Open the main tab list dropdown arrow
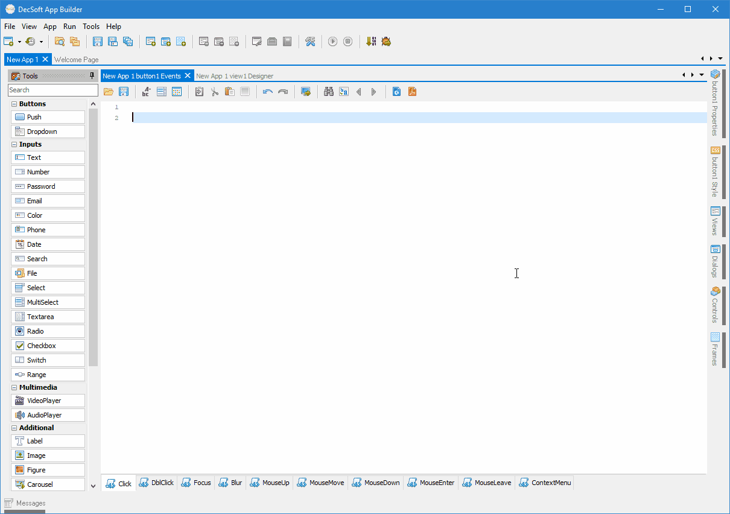This screenshot has height=514, width=730. click(720, 59)
